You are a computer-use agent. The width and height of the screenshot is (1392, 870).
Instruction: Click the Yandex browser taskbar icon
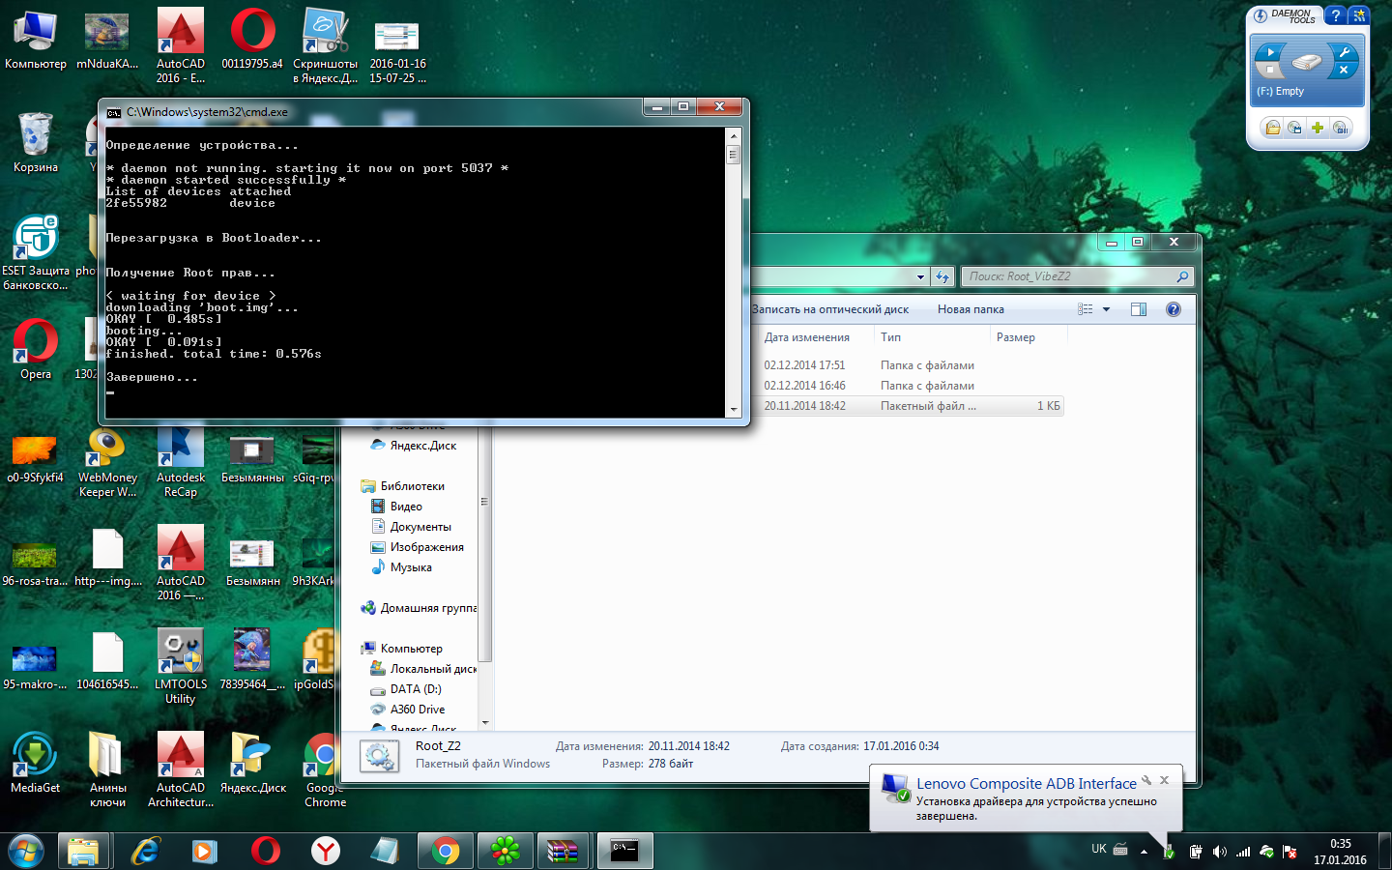tap(326, 851)
